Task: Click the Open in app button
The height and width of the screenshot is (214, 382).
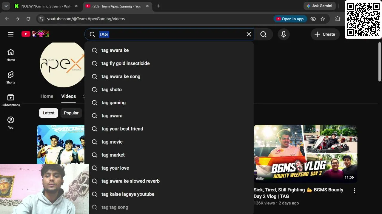Action: pyautogui.click(x=289, y=19)
